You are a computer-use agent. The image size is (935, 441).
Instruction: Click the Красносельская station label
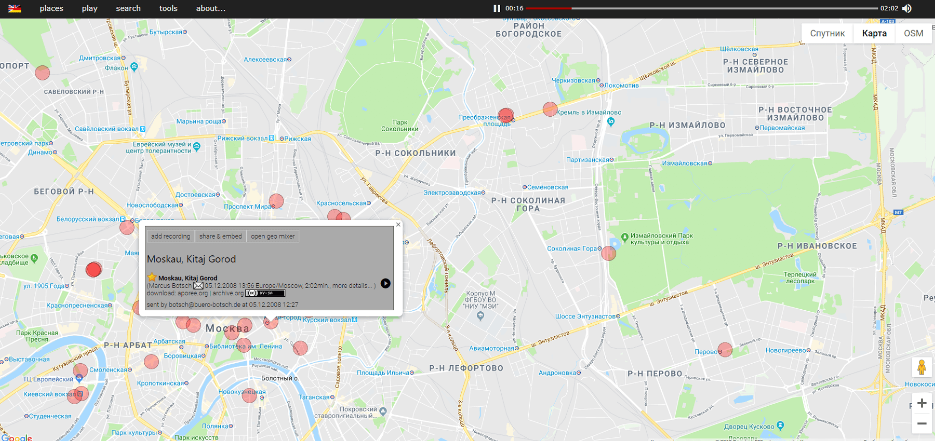pyautogui.click(x=341, y=203)
